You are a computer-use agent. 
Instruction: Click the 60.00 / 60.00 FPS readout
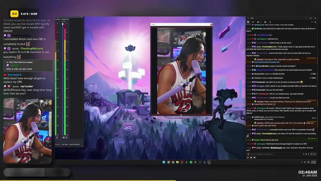click(74, 145)
